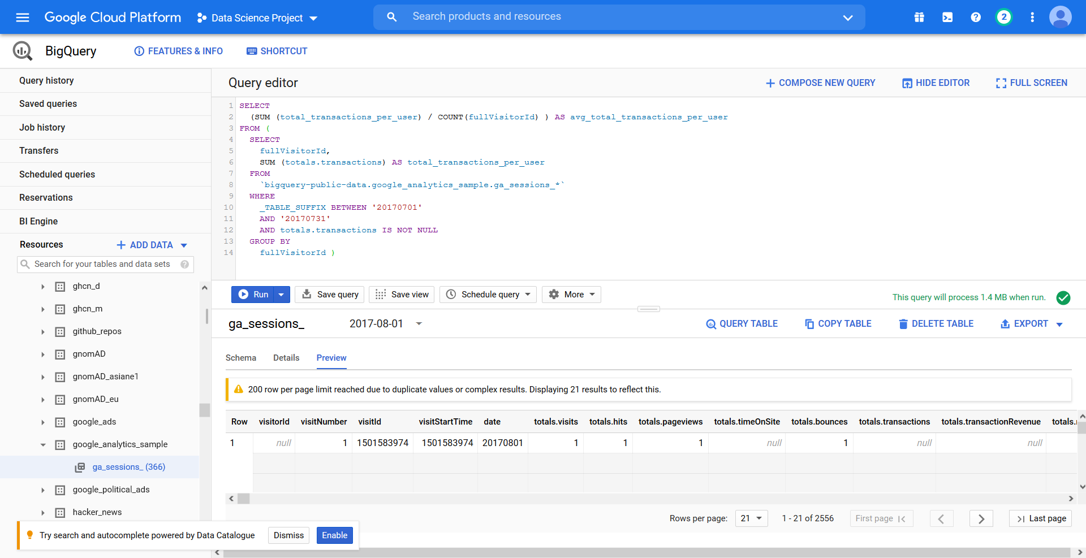
Task: Expand the search bar dropdown arrow
Action: pos(848,18)
